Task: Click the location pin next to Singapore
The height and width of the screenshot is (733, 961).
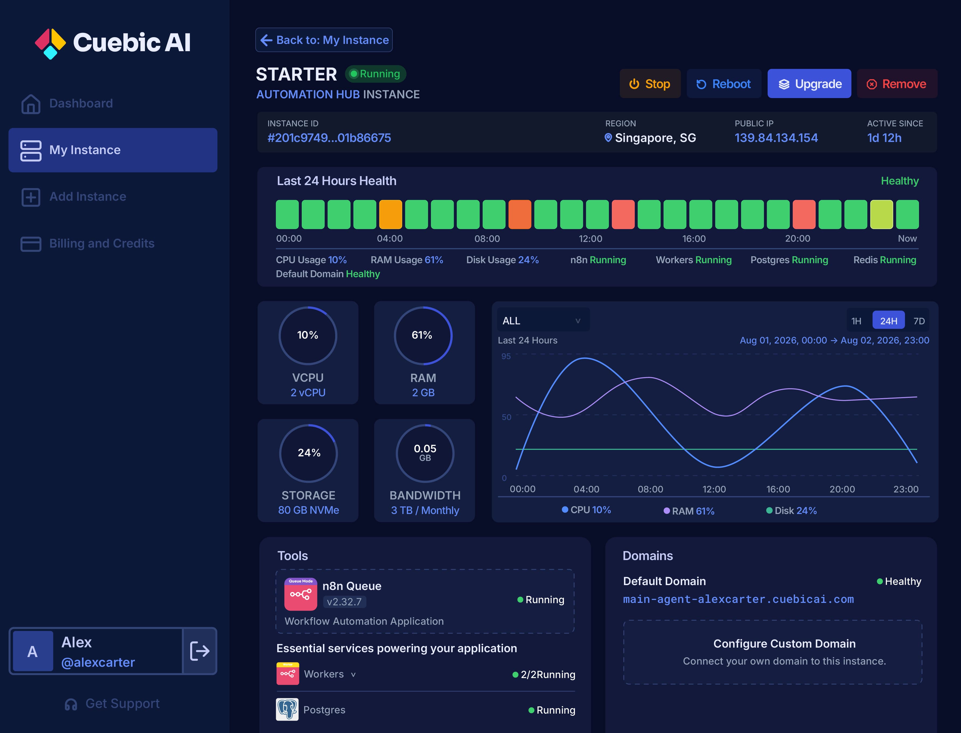Action: pyautogui.click(x=608, y=138)
